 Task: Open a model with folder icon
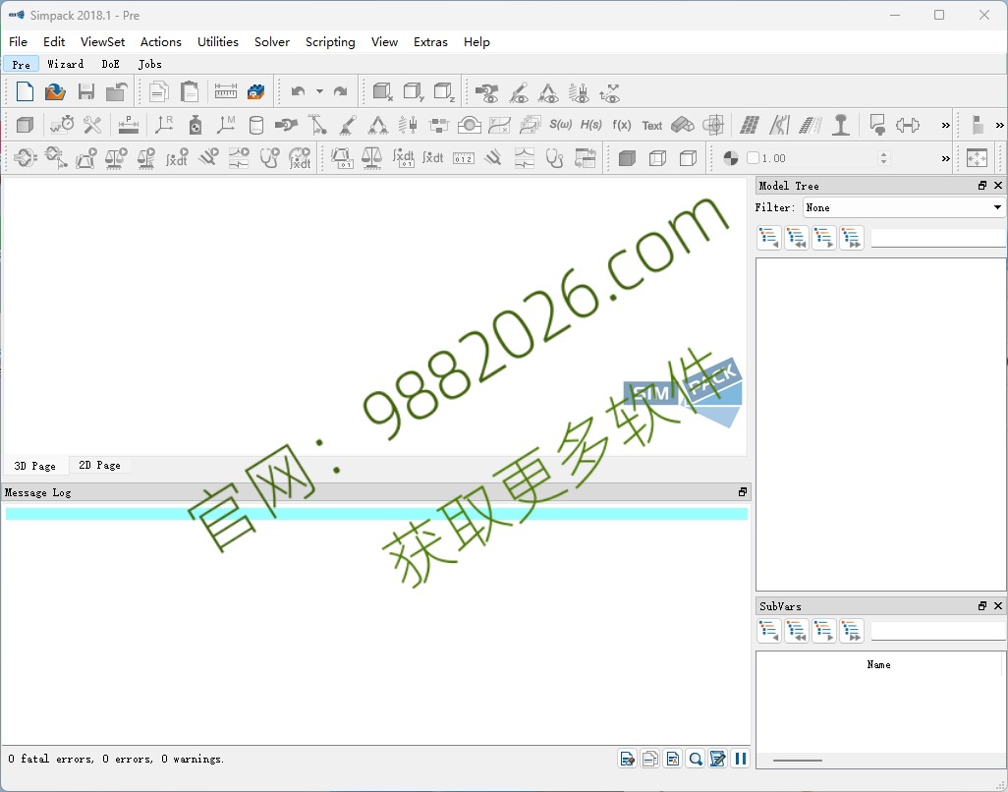pyautogui.click(x=55, y=92)
